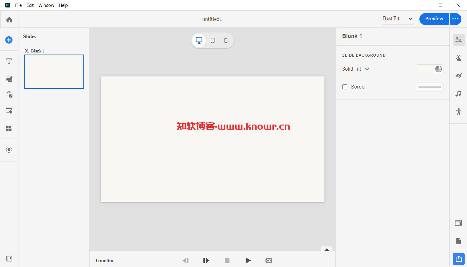Image resolution: width=467 pixels, height=267 pixels.
Task: Go to the Home screen icon
Action: (x=9, y=20)
